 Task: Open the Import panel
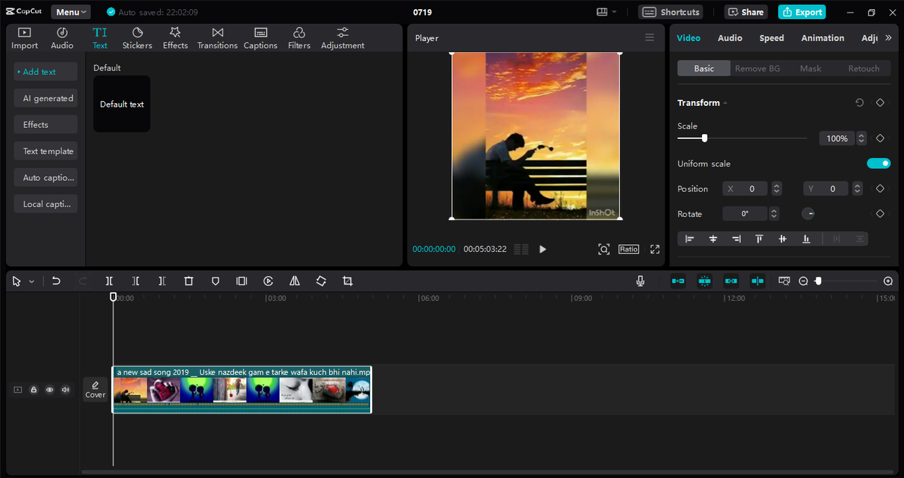pyautogui.click(x=25, y=39)
